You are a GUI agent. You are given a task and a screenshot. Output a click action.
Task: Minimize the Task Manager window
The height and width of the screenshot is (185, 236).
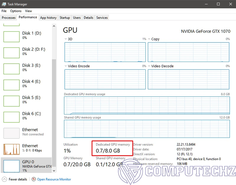(206, 4)
